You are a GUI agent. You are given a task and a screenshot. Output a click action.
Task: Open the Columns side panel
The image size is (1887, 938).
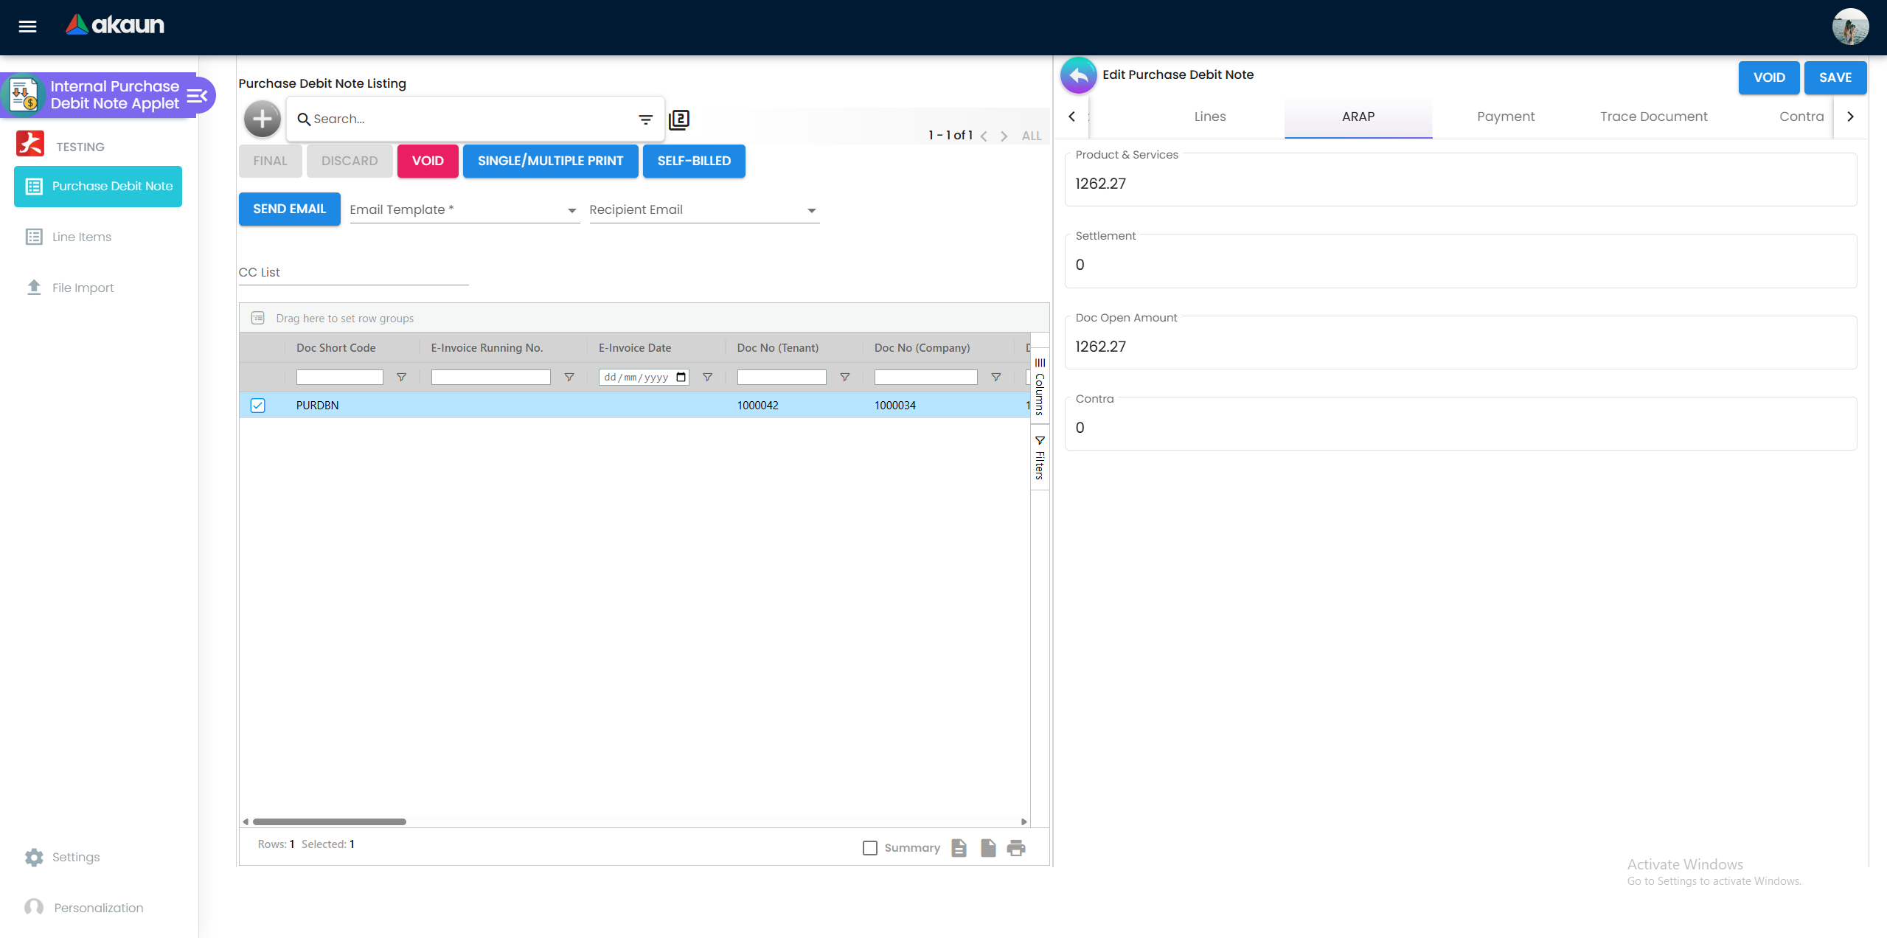coord(1040,387)
